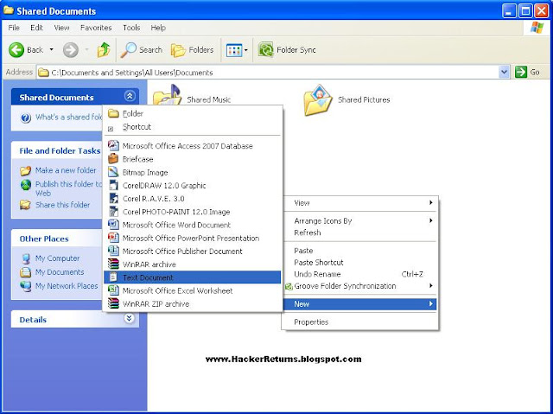Create a new Bitmap Image
This screenshot has width=553, height=414.
[193, 173]
